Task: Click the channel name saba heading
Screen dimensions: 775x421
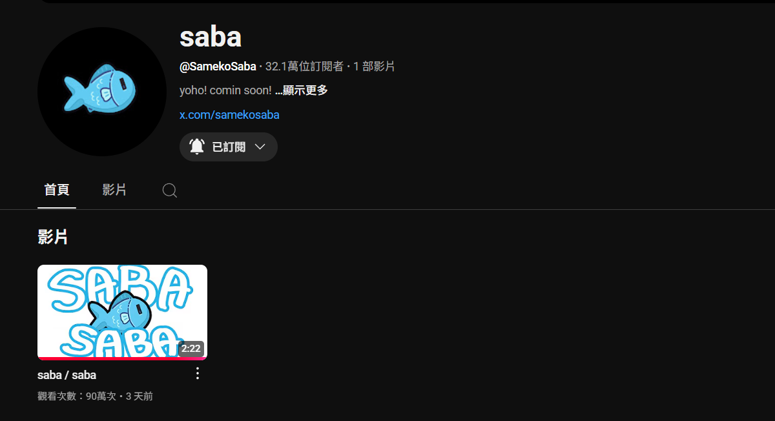Action: pyautogui.click(x=211, y=37)
